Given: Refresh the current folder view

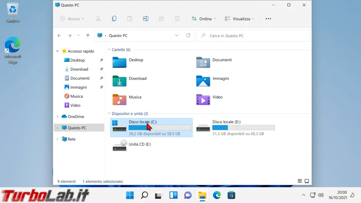Looking at the screenshot, I should (188, 36).
